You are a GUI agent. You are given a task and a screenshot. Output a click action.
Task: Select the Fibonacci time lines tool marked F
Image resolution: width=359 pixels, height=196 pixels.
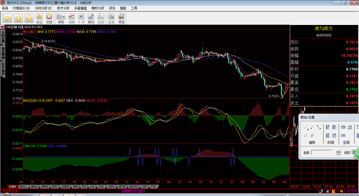328,127
